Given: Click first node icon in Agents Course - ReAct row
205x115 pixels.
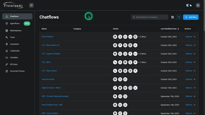Looking at the screenshot, I should tap(115, 88).
